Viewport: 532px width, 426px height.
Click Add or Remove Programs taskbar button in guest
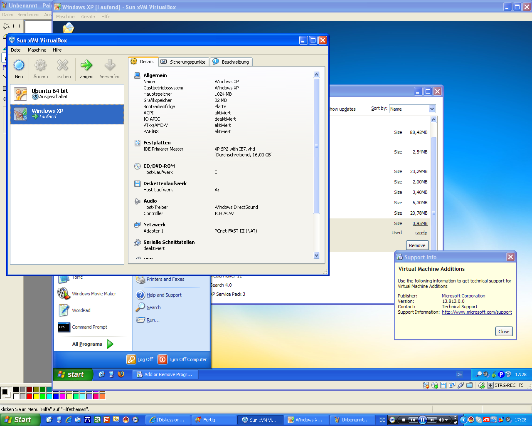pyautogui.click(x=165, y=374)
